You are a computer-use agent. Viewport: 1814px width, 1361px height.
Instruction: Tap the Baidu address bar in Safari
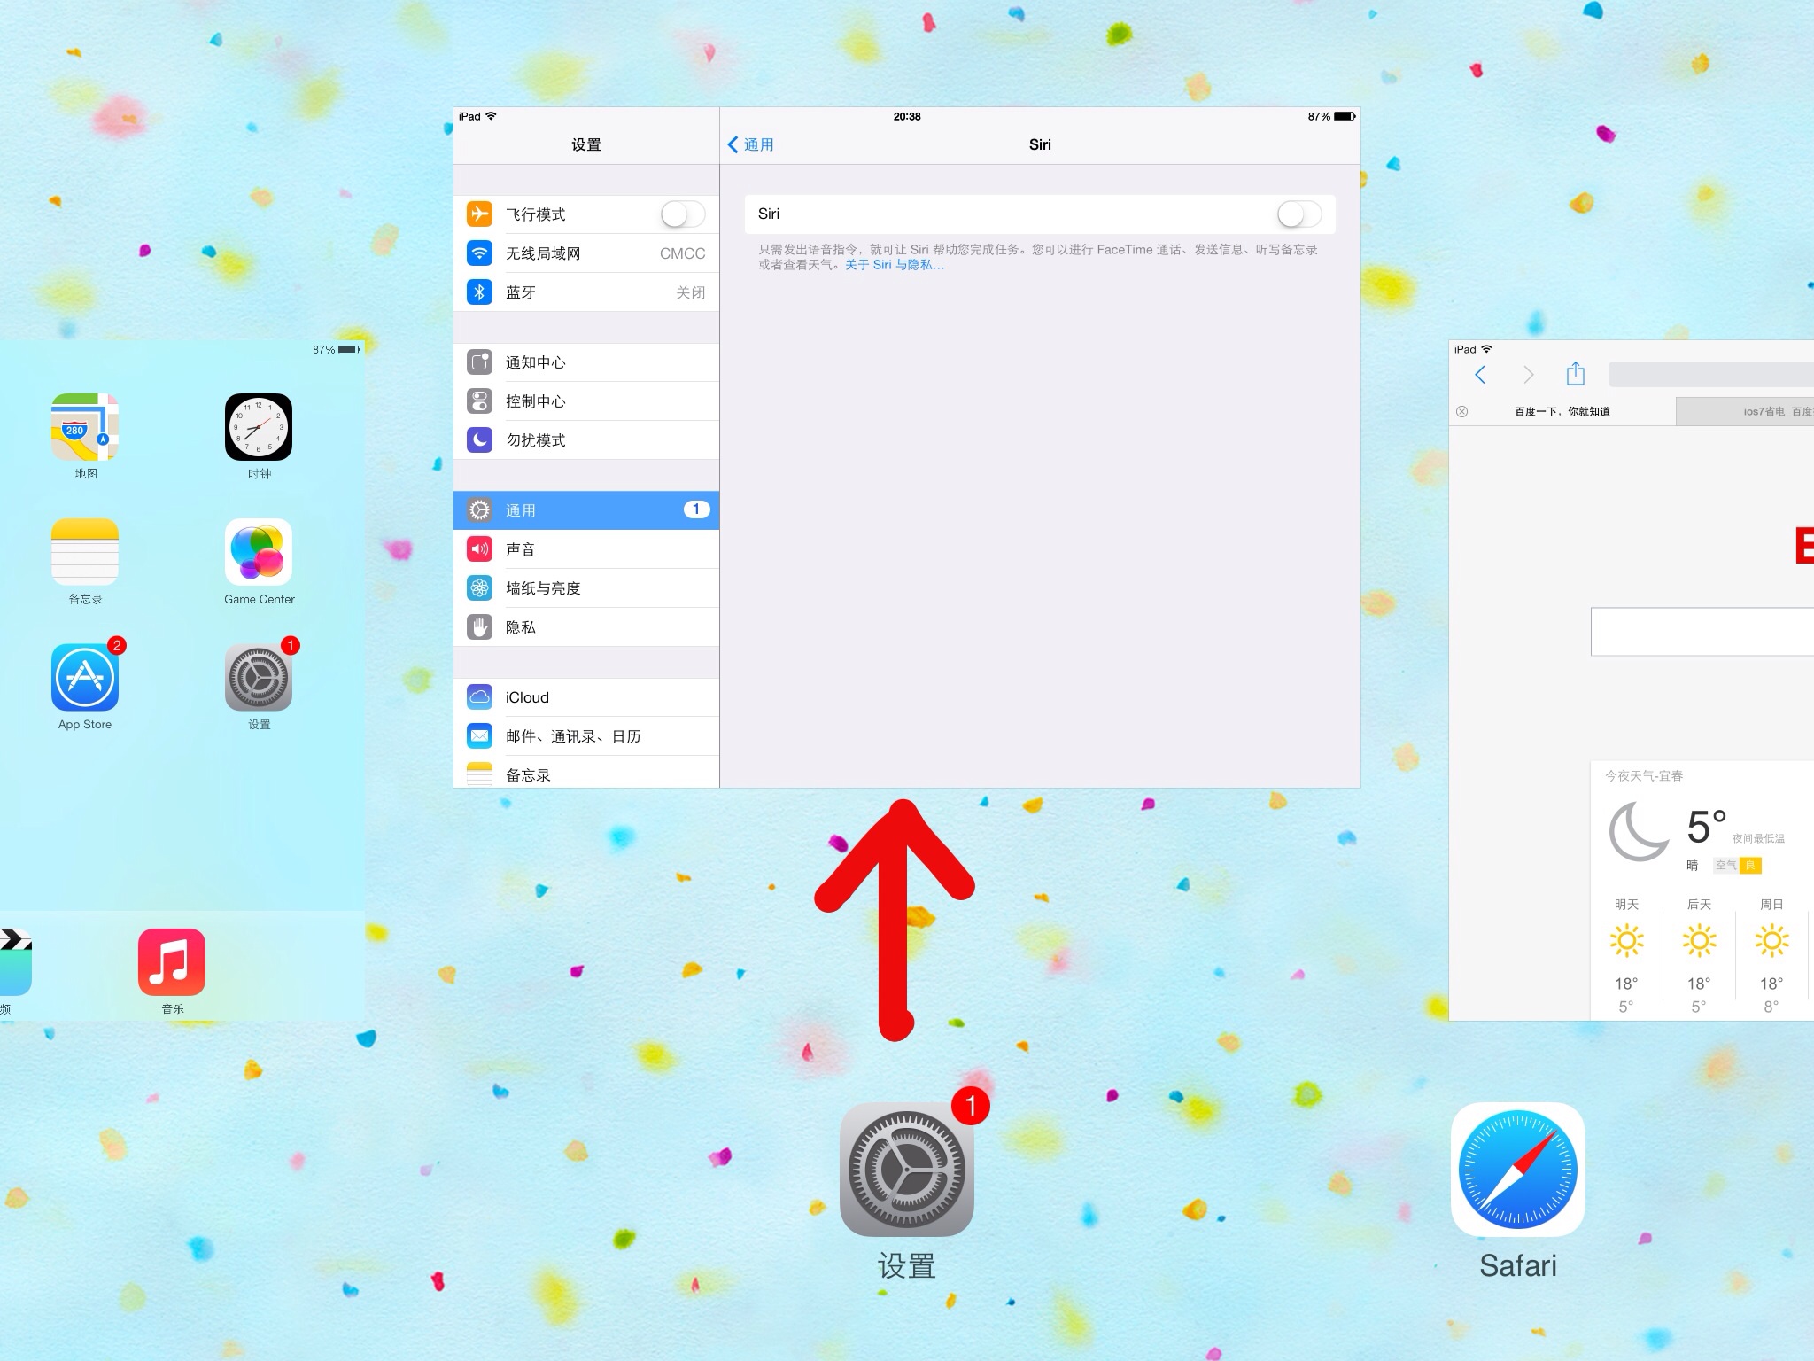coord(1562,410)
